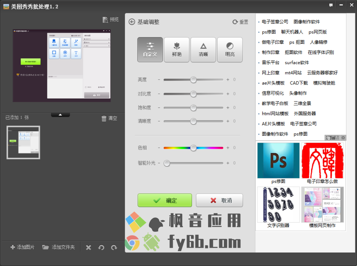Screen dimensions: 357x266
Task: Increase 饱和度 with the plus sign
Action: click(228, 108)
